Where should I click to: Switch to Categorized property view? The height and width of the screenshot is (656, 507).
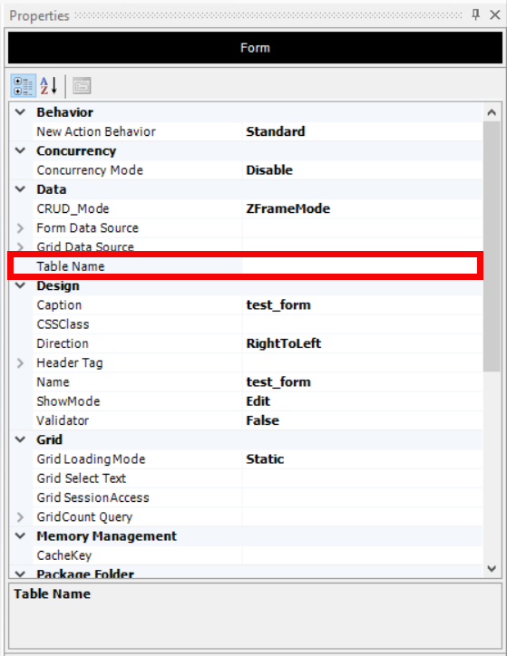pos(24,86)
